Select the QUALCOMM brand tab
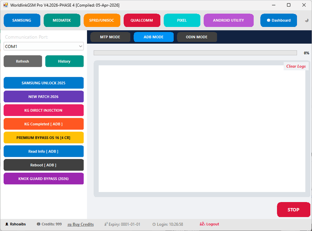This screenshot has height=231, width=312. click(x=142, y=20)
